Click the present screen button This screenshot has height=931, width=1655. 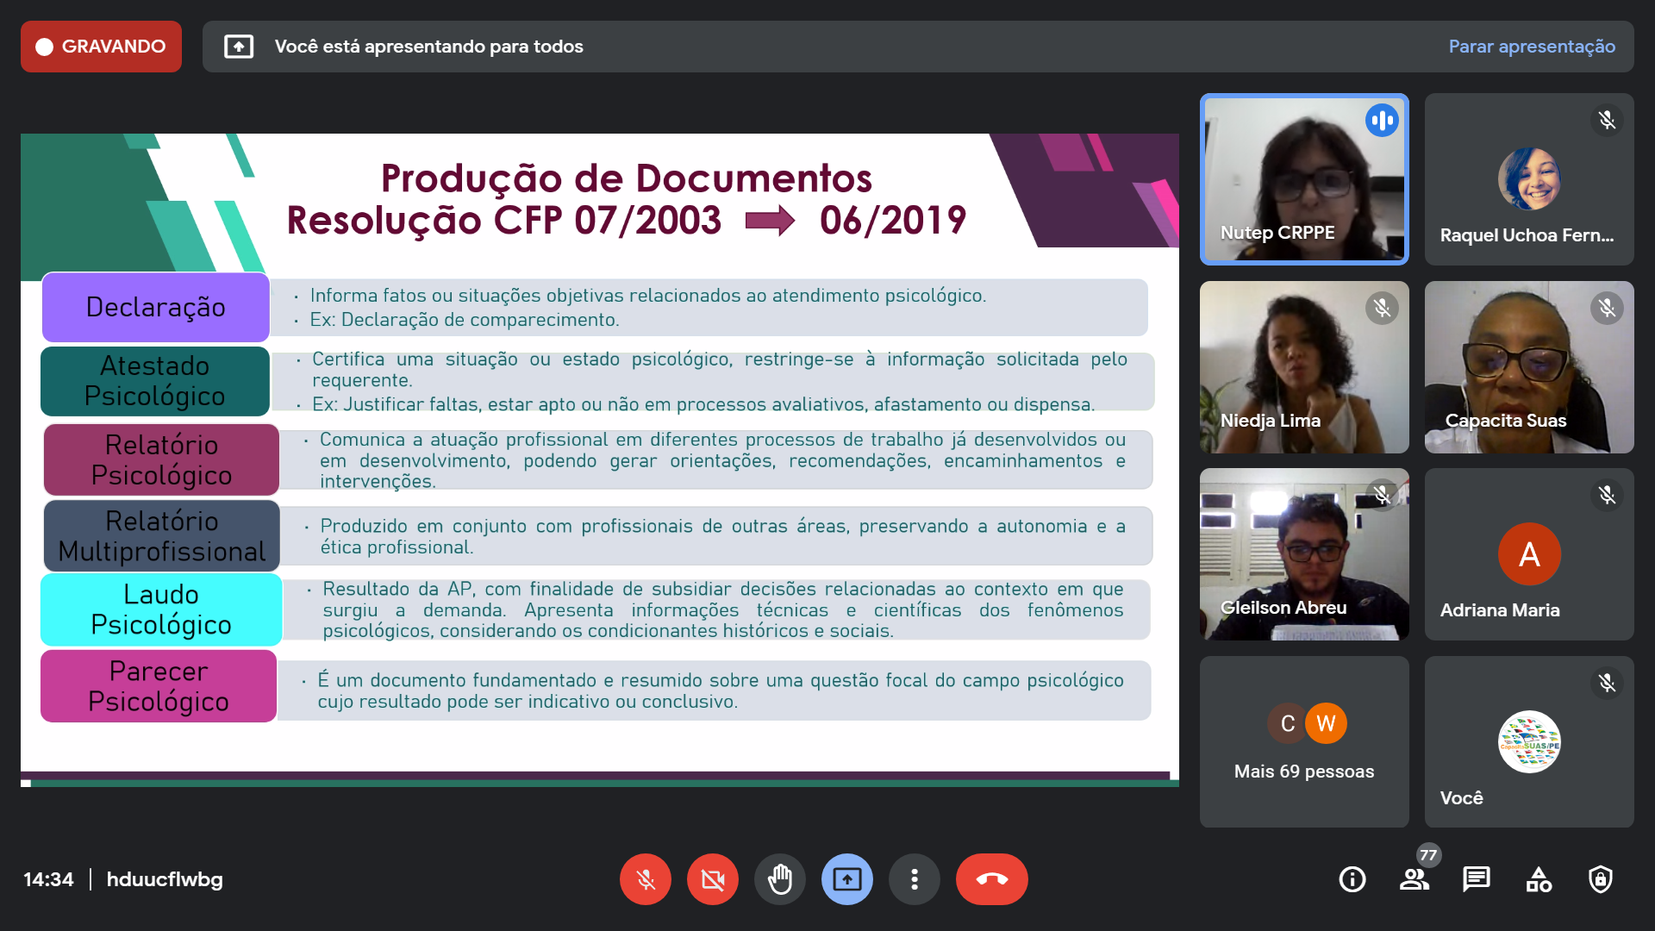tap(846, 879)
